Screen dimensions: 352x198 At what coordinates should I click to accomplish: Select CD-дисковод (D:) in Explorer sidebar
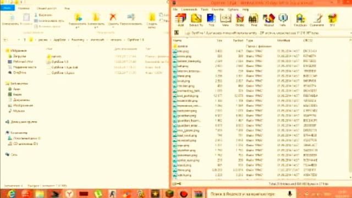pyautogui.click(x=25, y=144)
